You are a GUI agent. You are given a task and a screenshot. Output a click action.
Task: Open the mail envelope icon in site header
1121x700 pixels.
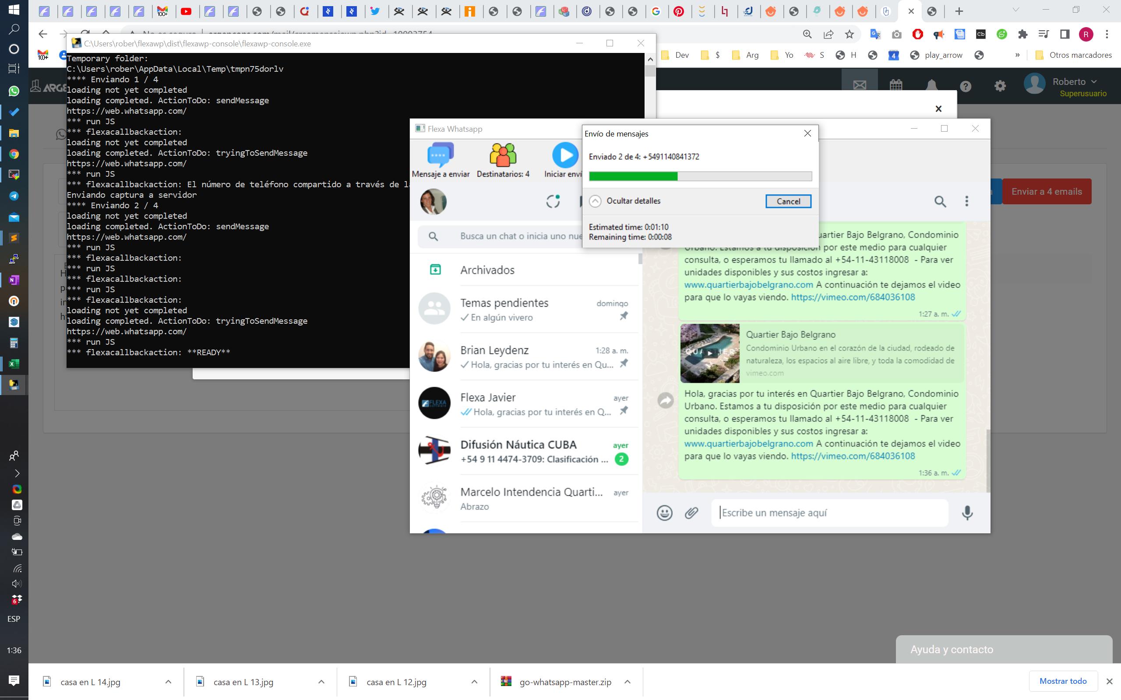pyautogui.click(x=860, y=85)
